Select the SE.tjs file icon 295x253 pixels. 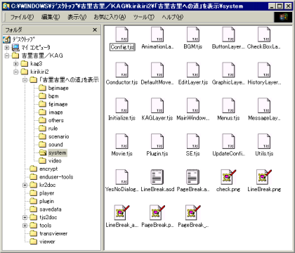193,141
